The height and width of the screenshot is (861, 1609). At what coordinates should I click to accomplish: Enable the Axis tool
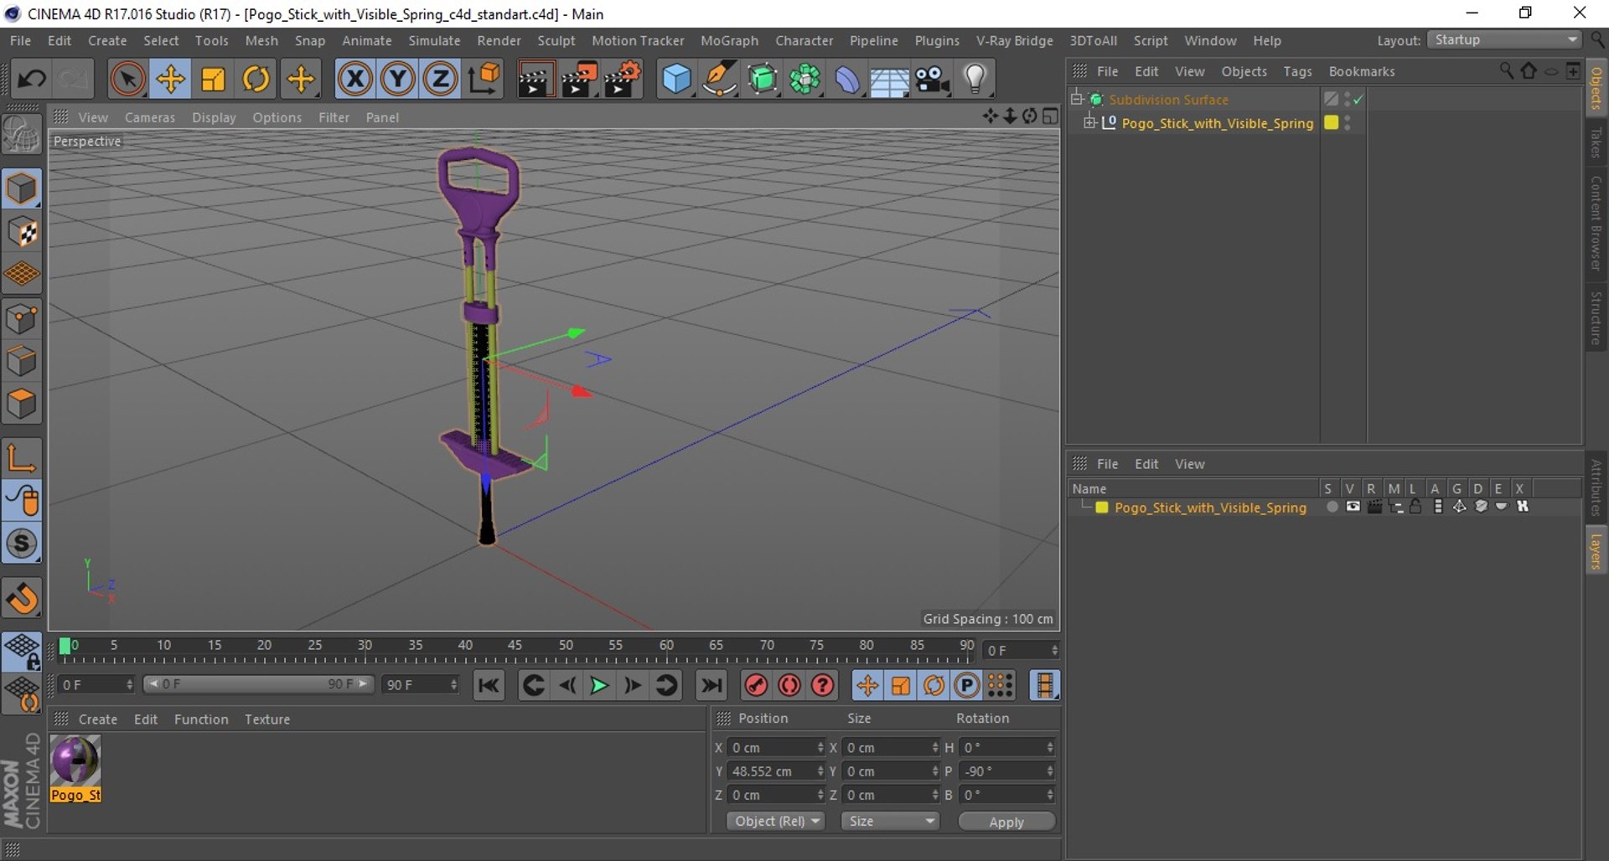[22, 457]
